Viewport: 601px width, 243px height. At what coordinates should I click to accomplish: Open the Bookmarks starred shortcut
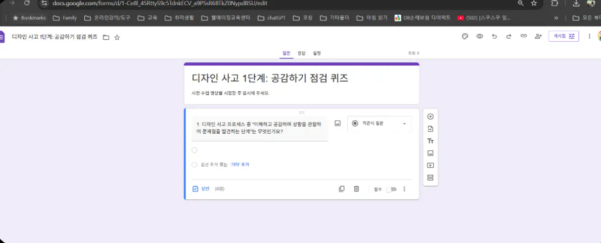[29, 18]
